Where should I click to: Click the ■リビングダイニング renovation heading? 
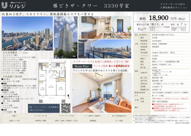point(10,97)
